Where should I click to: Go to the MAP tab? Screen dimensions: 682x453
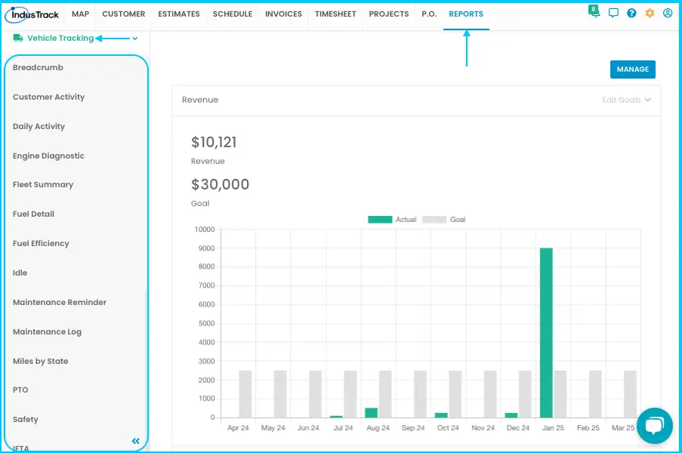point(81,14)
